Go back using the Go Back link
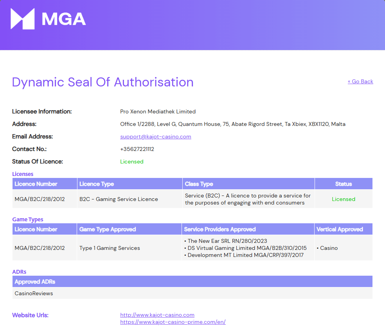 pos(360,81)
